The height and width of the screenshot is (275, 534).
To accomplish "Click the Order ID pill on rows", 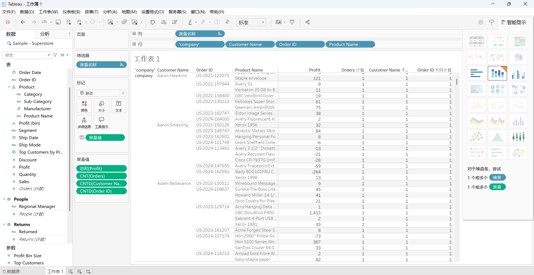I will [300, 44].
